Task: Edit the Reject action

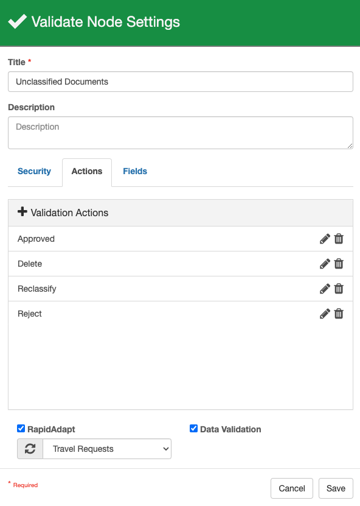Action: (x=325, y=314)
